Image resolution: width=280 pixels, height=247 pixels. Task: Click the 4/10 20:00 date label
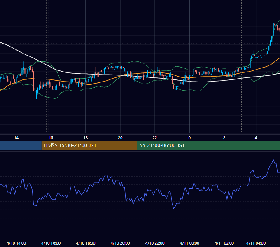tap(120, 243)
